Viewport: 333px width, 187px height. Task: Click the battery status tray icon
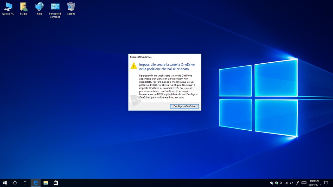point(281,183)
